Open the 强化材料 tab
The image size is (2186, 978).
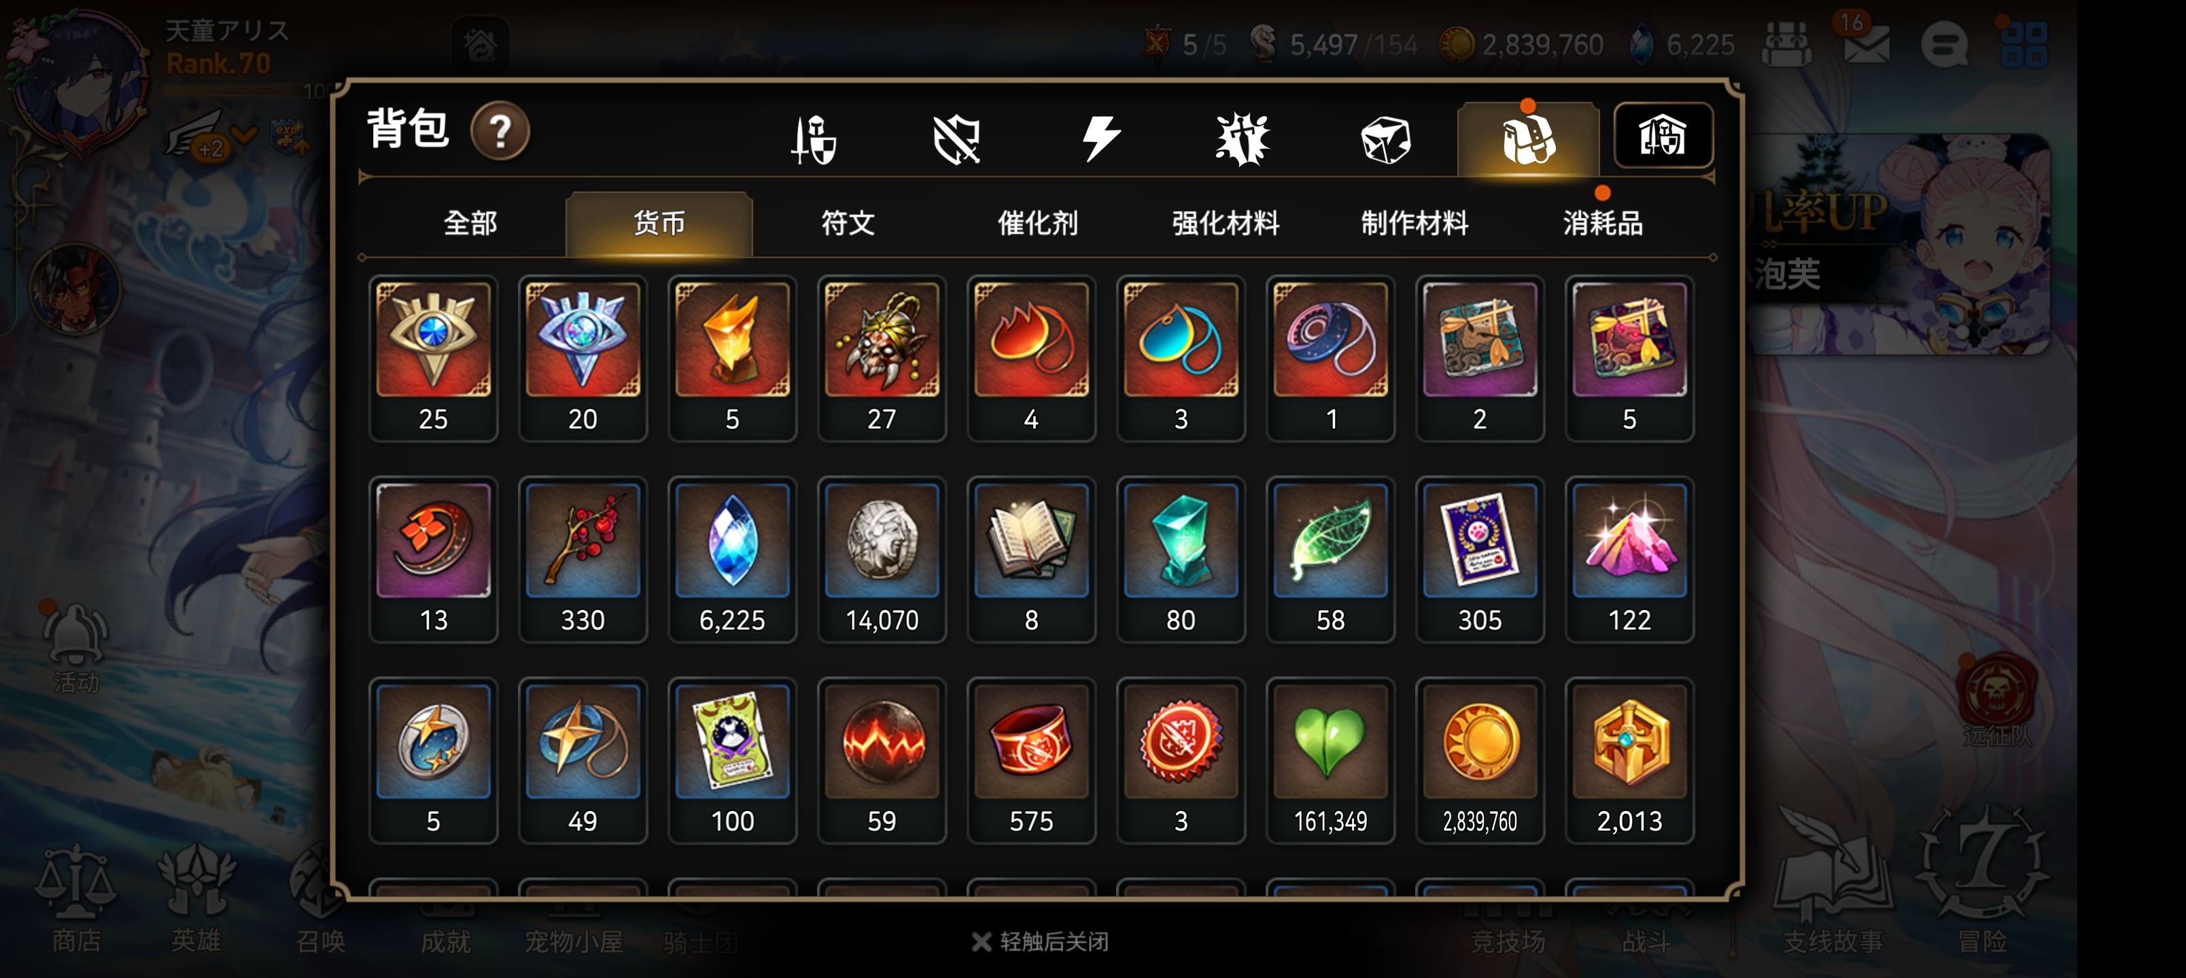click(1225, 223)
